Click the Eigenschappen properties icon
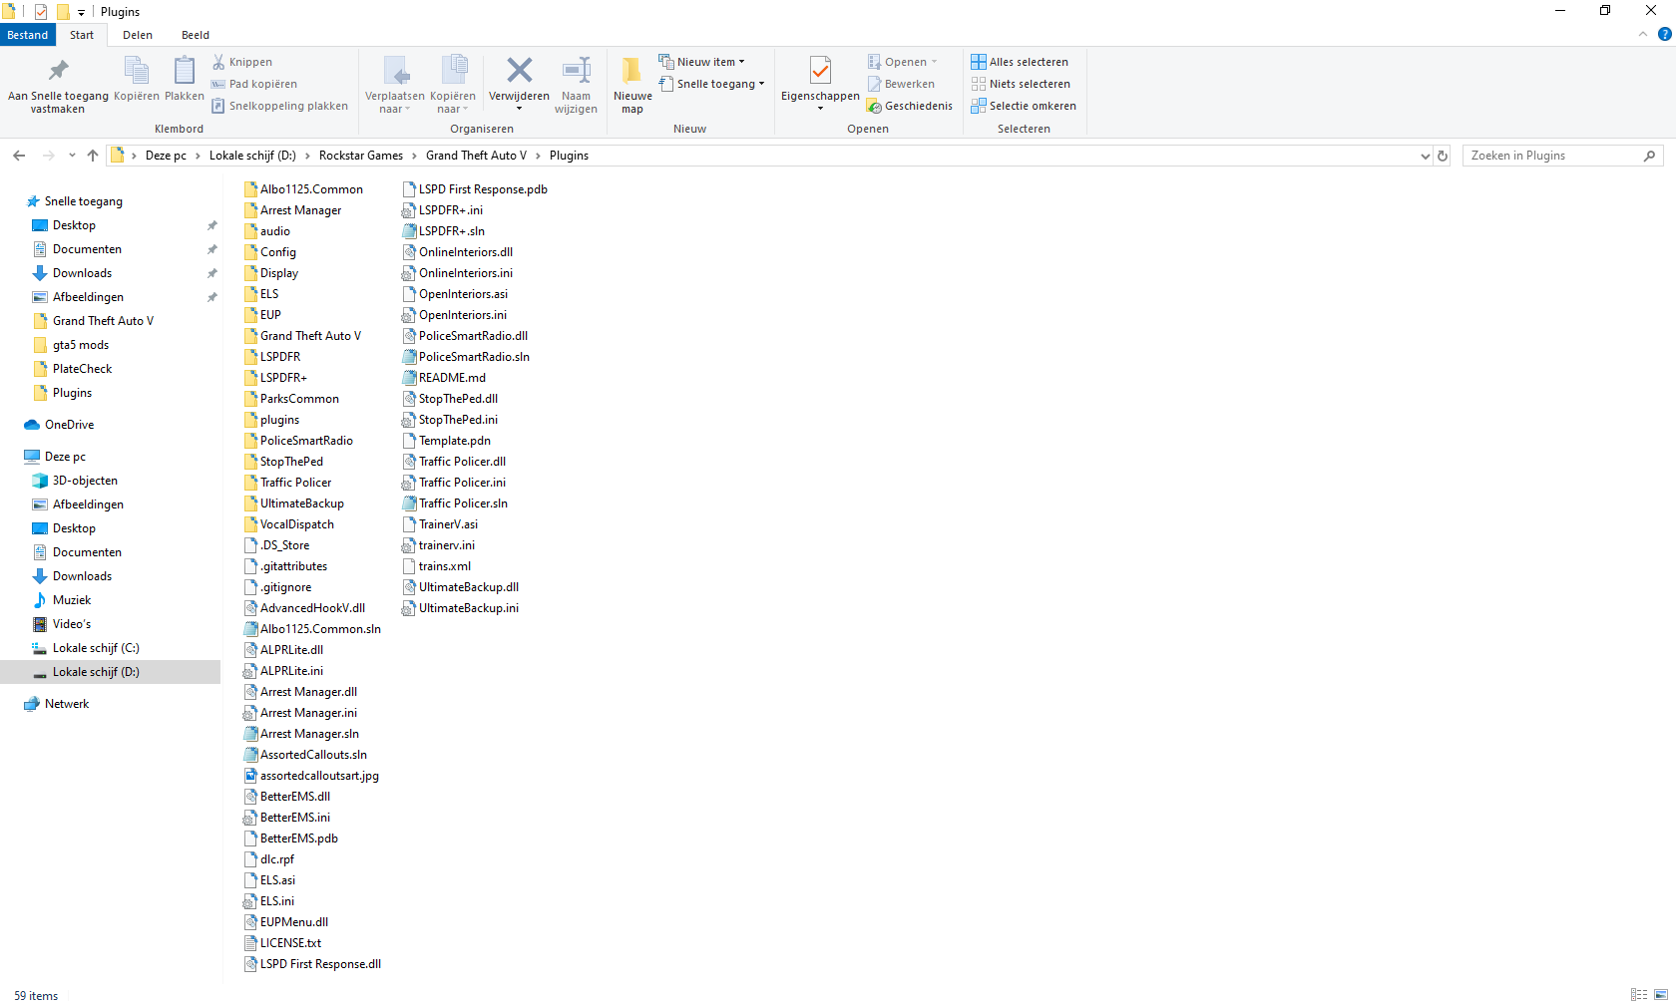The height and width of the screenshot is (1007, 1676). pos(820,72)
